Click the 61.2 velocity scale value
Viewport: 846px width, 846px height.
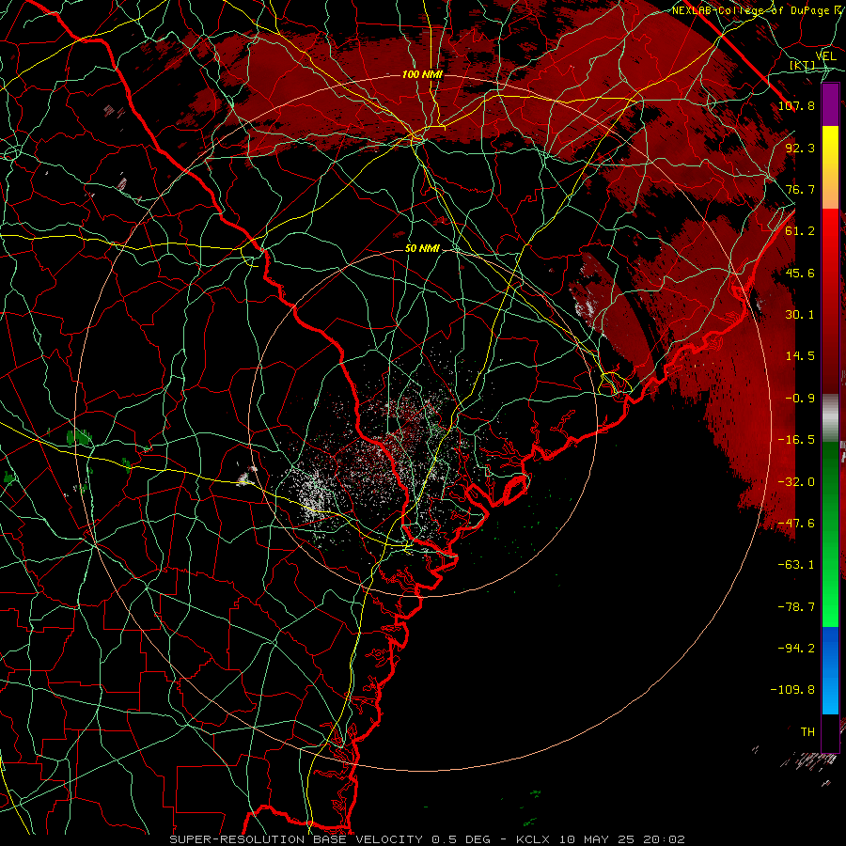click(x=800, y=231)
